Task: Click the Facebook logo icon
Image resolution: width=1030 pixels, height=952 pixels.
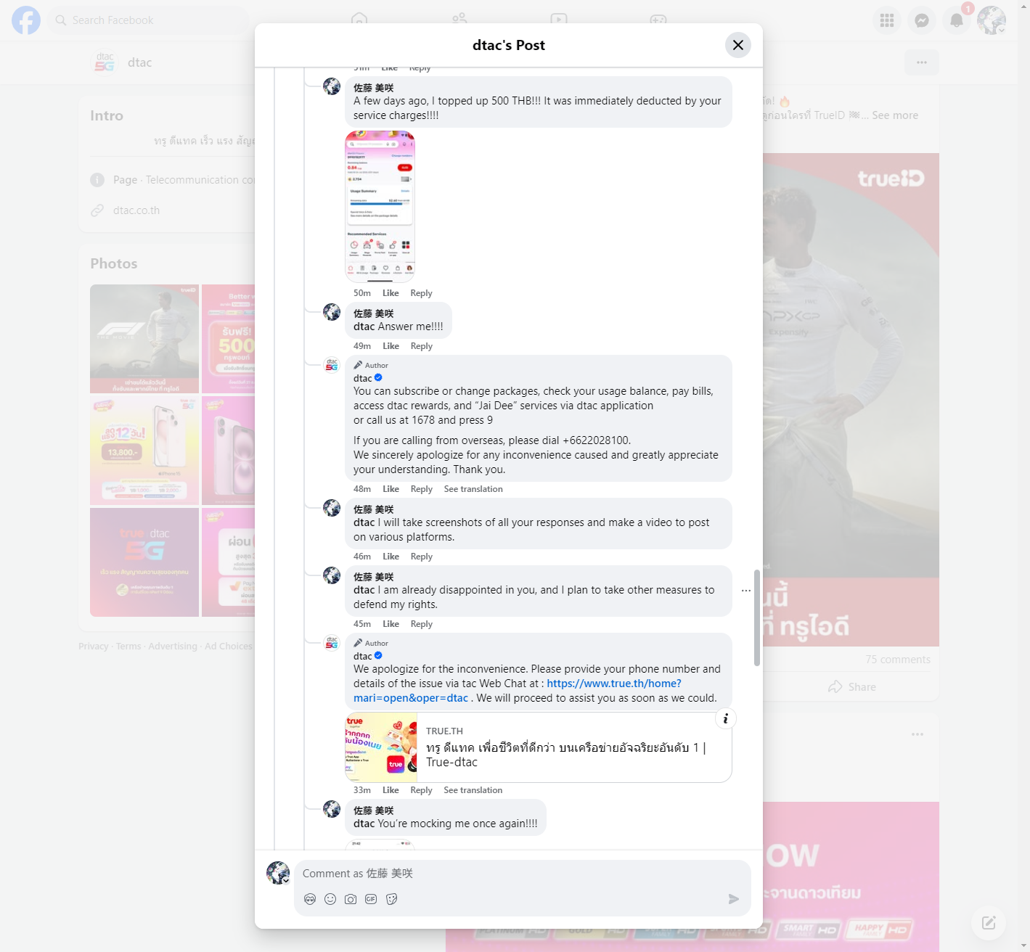Action: pyautogui.click(x=26, y=20)
